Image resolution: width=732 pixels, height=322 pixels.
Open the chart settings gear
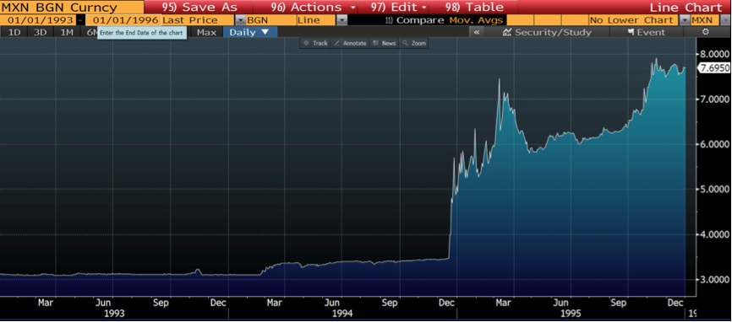(706, 32)
